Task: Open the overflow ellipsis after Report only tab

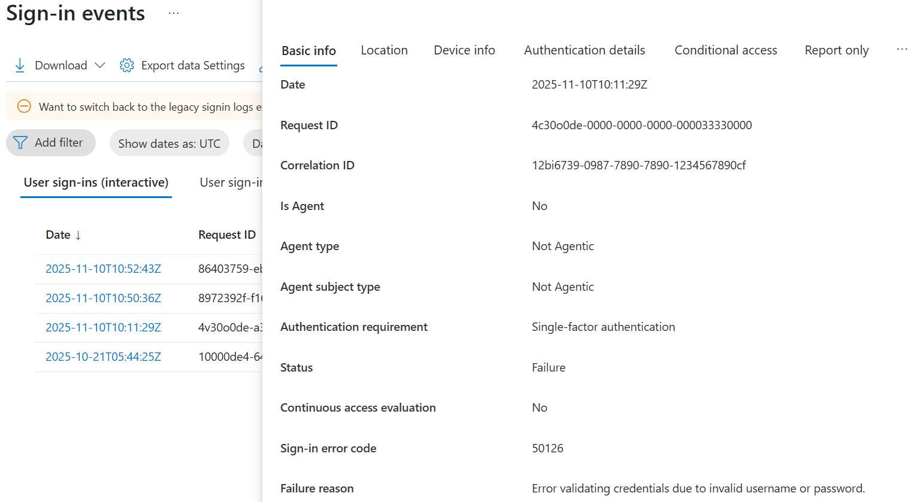Action: [902, 50]
